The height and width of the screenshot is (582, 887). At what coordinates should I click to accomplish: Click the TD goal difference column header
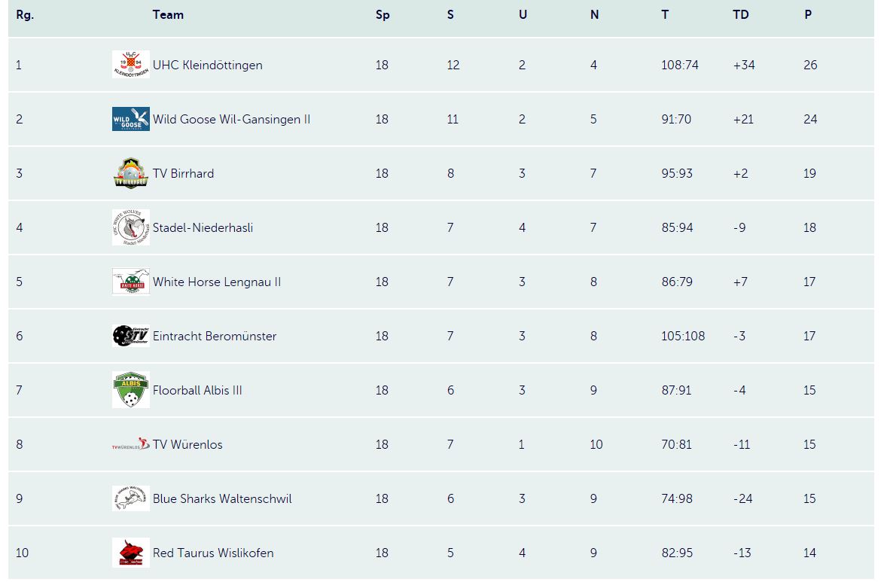click(x=740, y=15)
